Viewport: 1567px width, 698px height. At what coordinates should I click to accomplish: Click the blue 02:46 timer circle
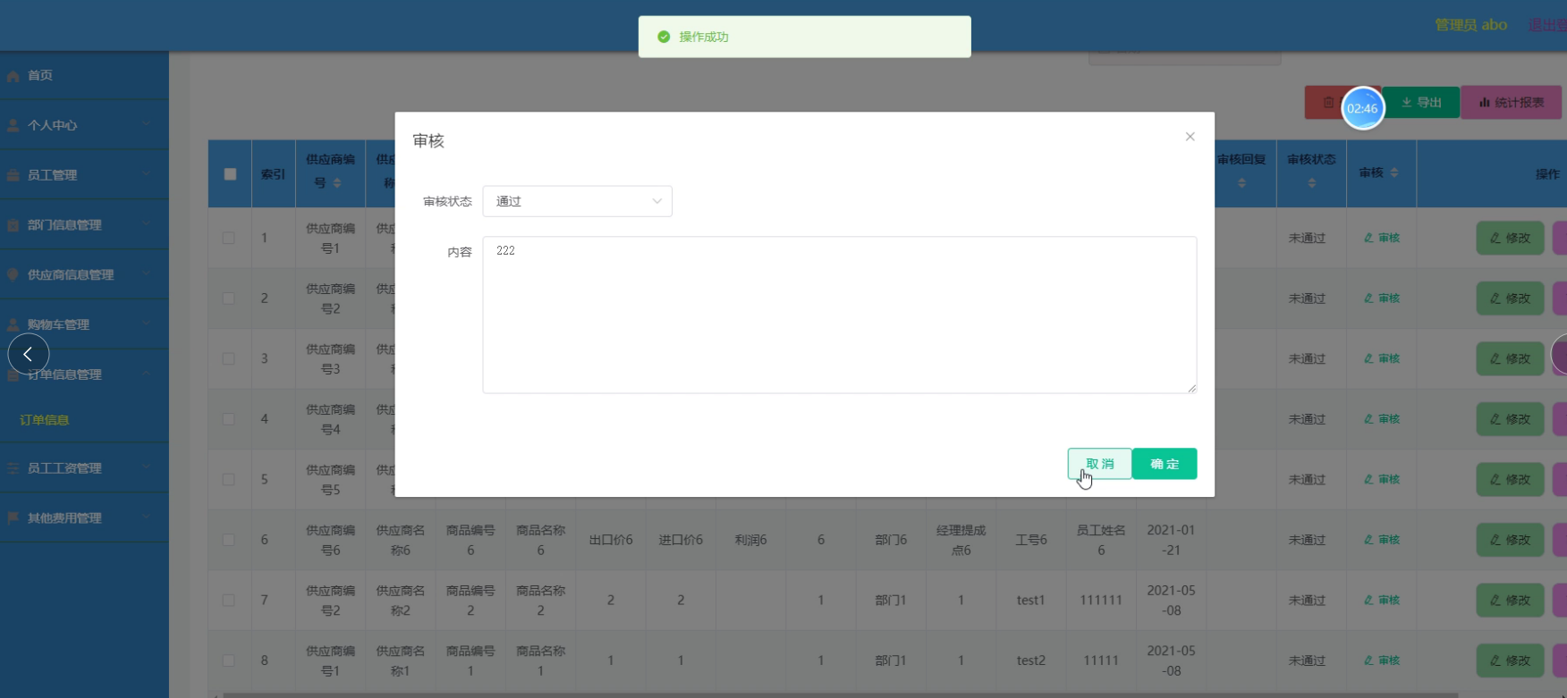pos(1362,108)
